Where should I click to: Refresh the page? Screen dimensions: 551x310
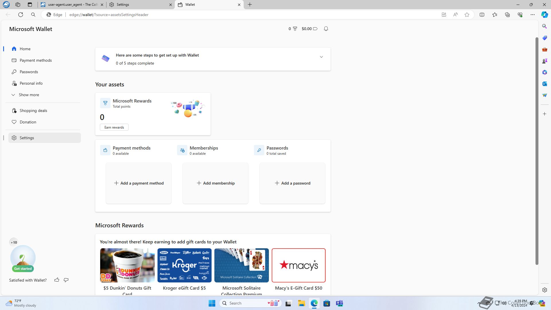tap(21, 15)
